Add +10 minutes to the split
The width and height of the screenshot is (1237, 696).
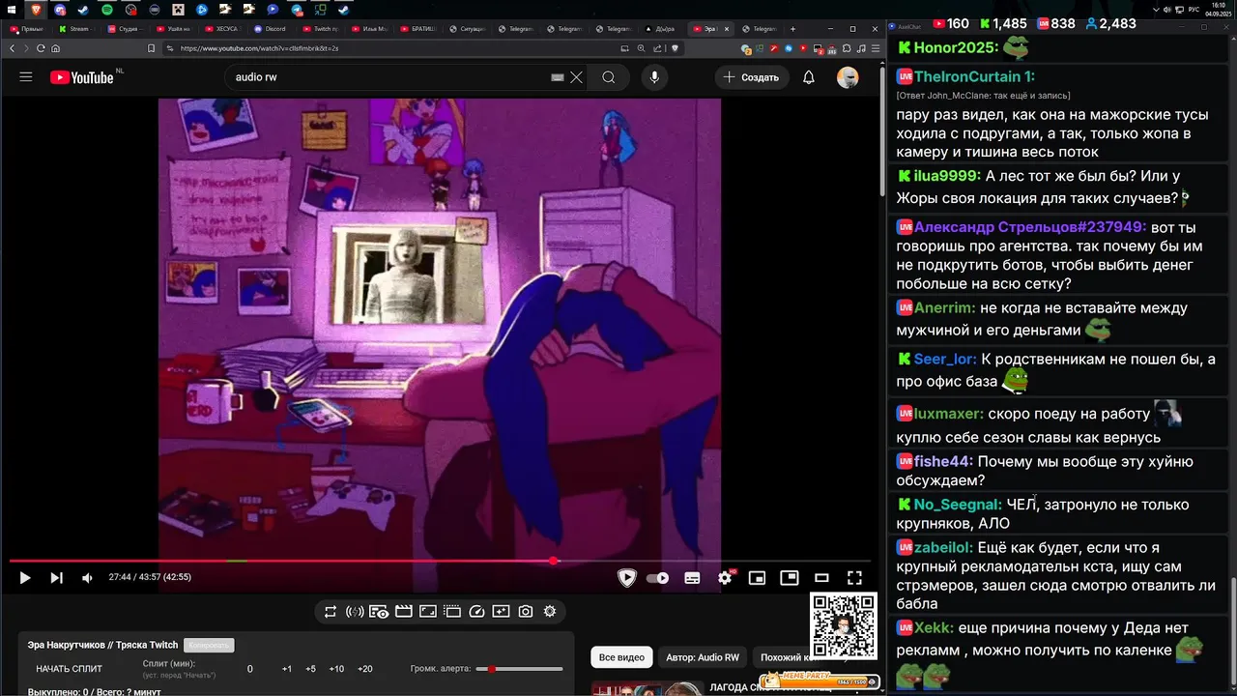pyautogui.click(x=336, y=669)
